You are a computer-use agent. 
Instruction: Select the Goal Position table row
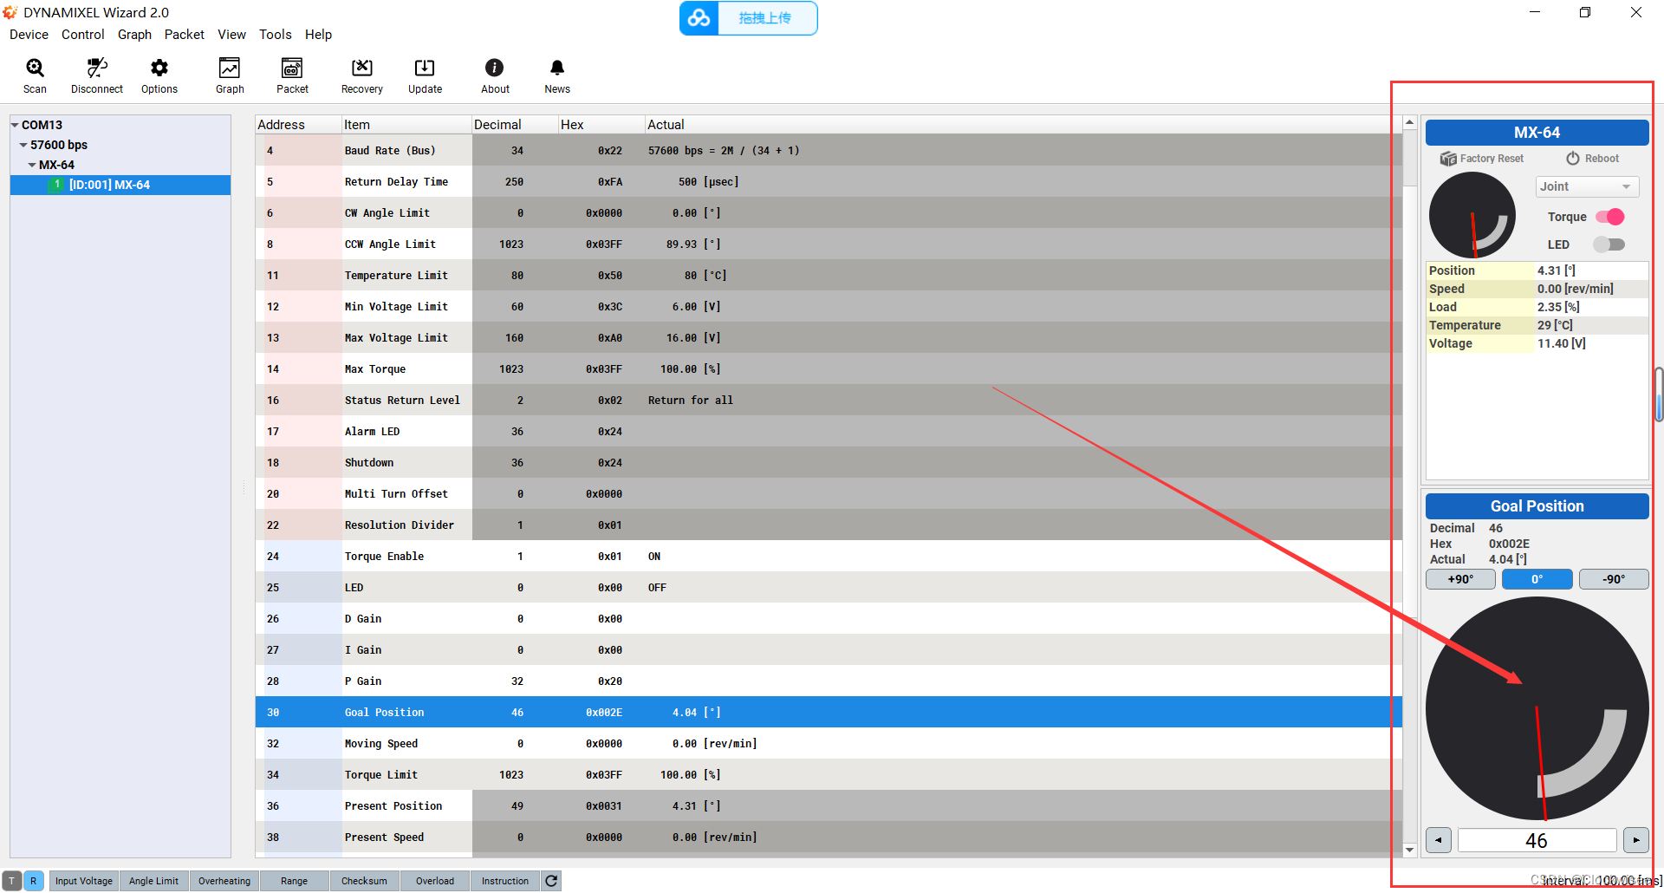(829, 712)
